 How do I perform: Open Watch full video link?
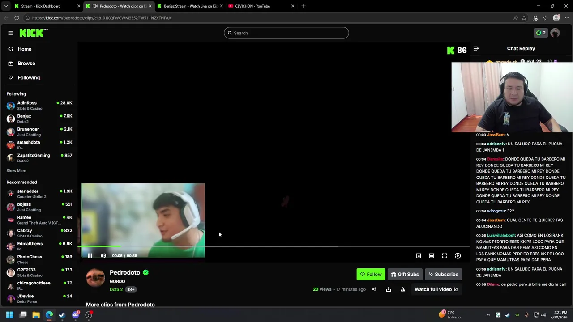(436, 289)
